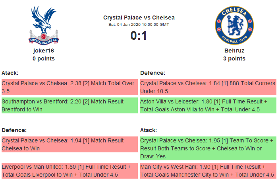Open the Crystal Palace vs Chelsea match title
The image size is (278, 183).
click(139, 18)
